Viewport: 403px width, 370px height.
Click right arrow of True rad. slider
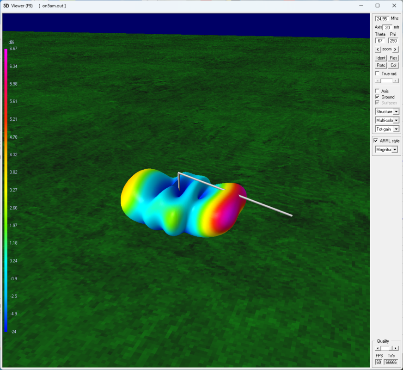(396, 81)
